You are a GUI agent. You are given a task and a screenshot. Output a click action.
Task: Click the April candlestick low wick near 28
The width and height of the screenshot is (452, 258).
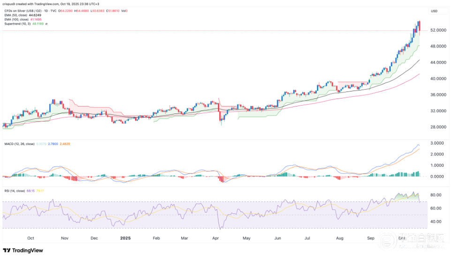point(220,123)
